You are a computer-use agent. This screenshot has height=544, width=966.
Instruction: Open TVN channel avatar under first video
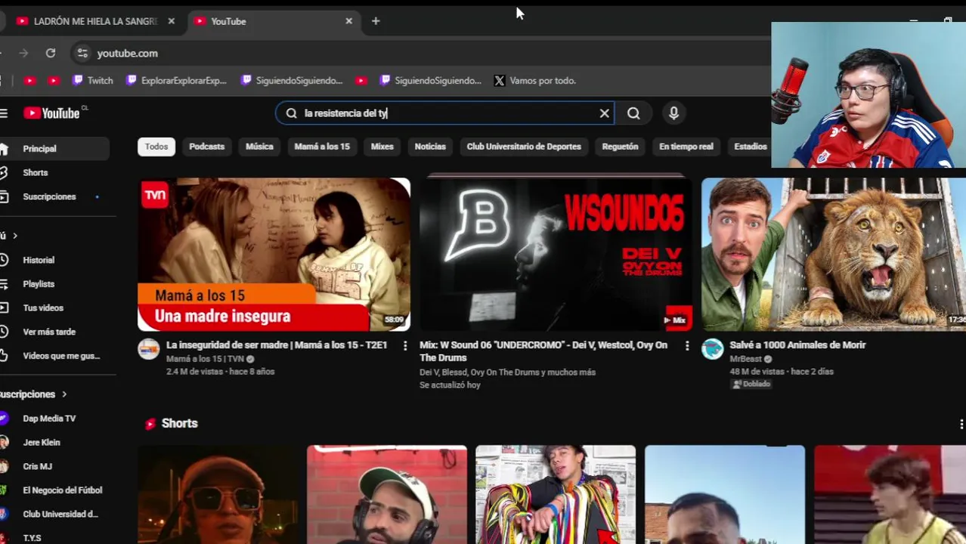click(x=148, y=349)
